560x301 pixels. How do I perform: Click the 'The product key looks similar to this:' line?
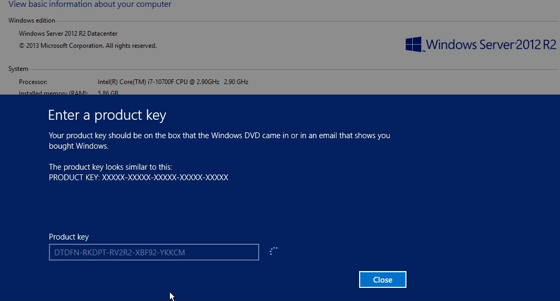[110, 167]
